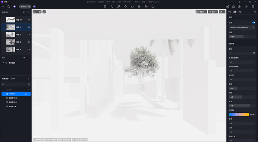258x142 pixels.
Task: Select the 已导入 tab
Action: coord(13,79)
